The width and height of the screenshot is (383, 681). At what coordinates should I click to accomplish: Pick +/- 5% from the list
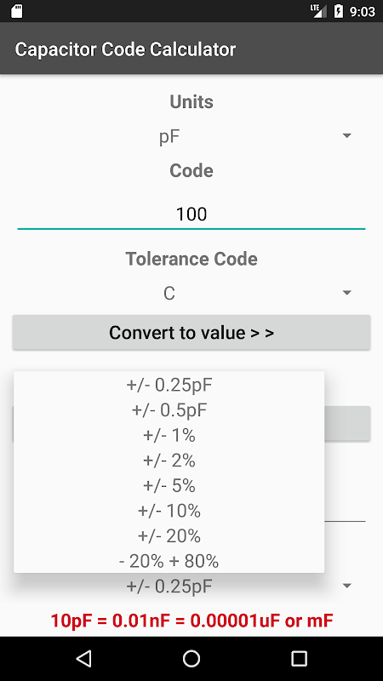(169, 485)
